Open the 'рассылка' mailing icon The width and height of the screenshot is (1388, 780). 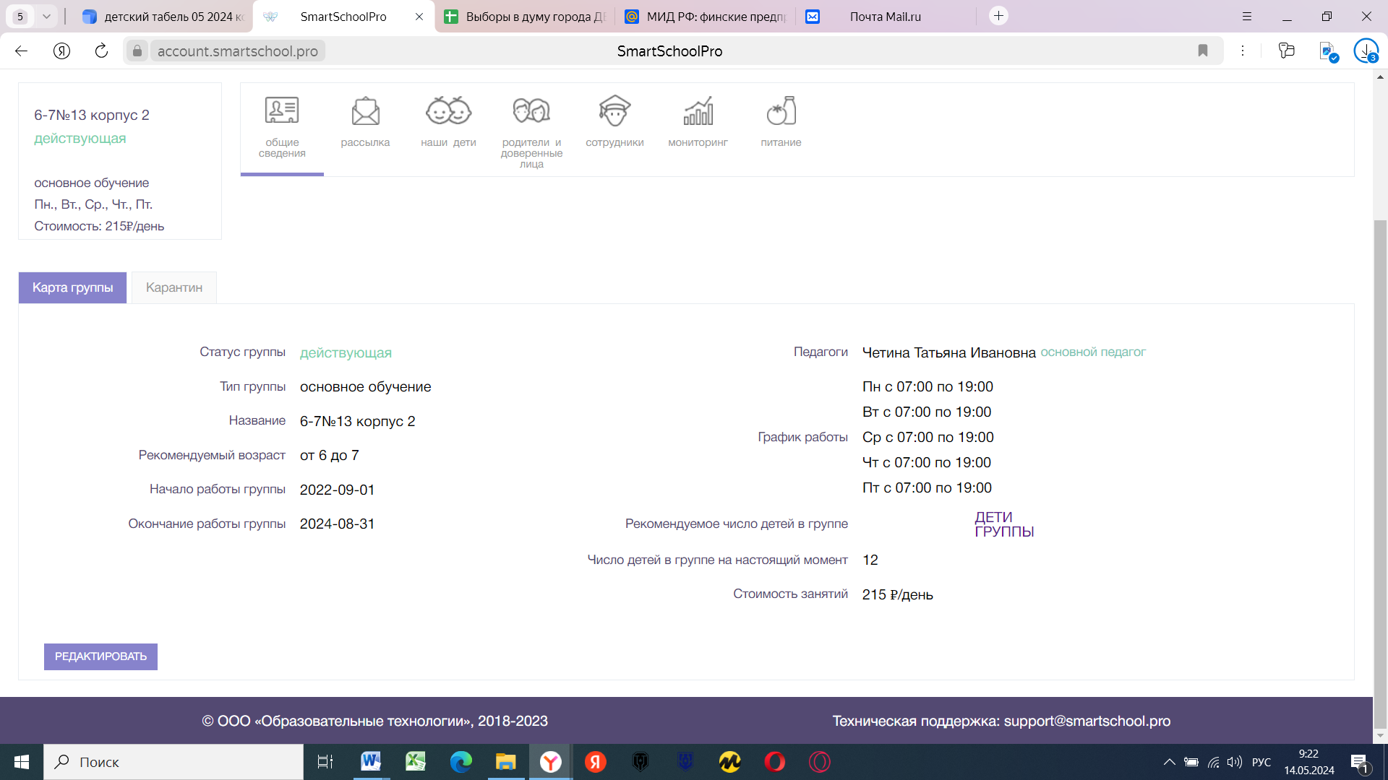point(365,112)
